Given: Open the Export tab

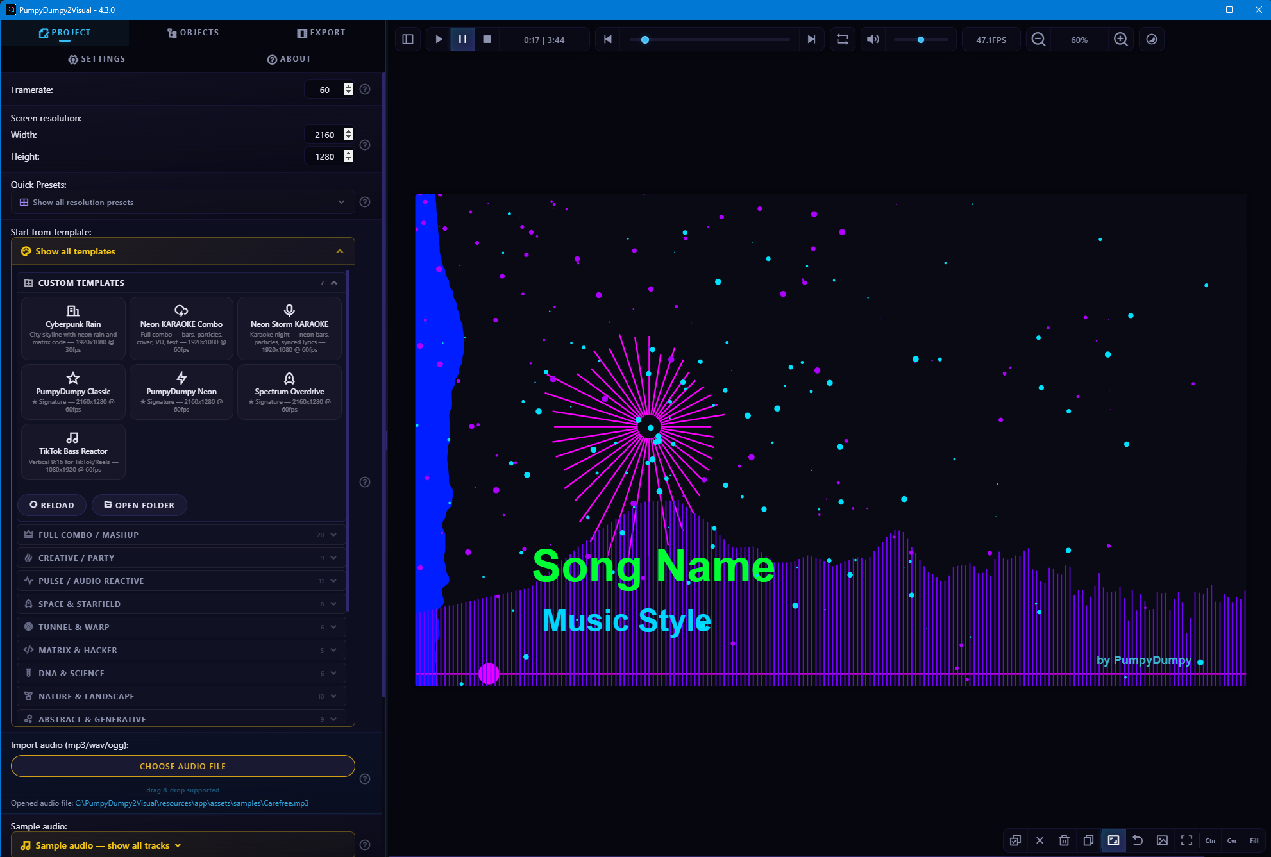Looking at the screenshot, I should click(321, 33).
